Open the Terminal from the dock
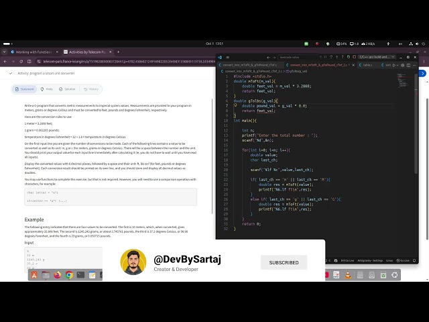This screenshot has width=429, height=322. (x=80, y=274)
